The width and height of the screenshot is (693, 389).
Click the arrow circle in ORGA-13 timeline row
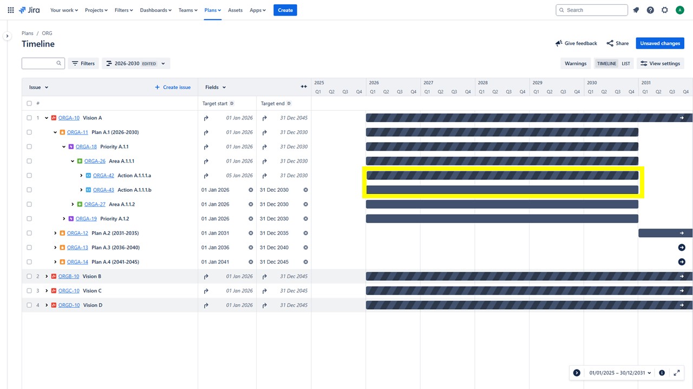pos(682,247)
